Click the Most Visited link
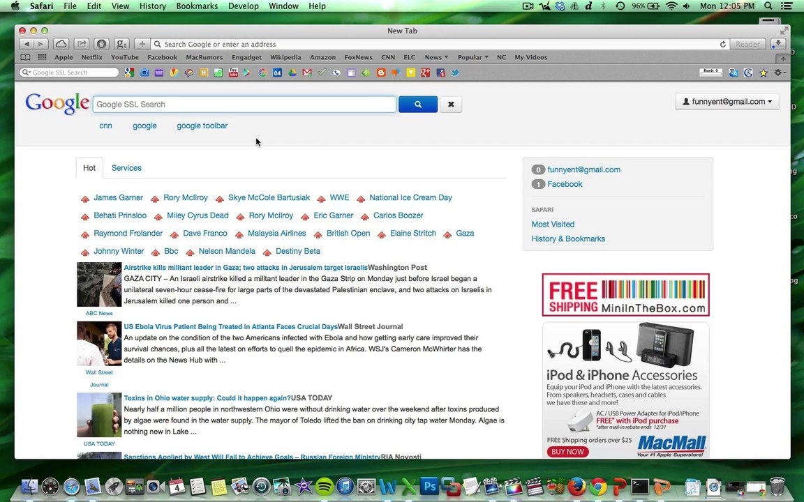Image resolution: width=804 pixels, height=502 pixels. tap(553, 225)
